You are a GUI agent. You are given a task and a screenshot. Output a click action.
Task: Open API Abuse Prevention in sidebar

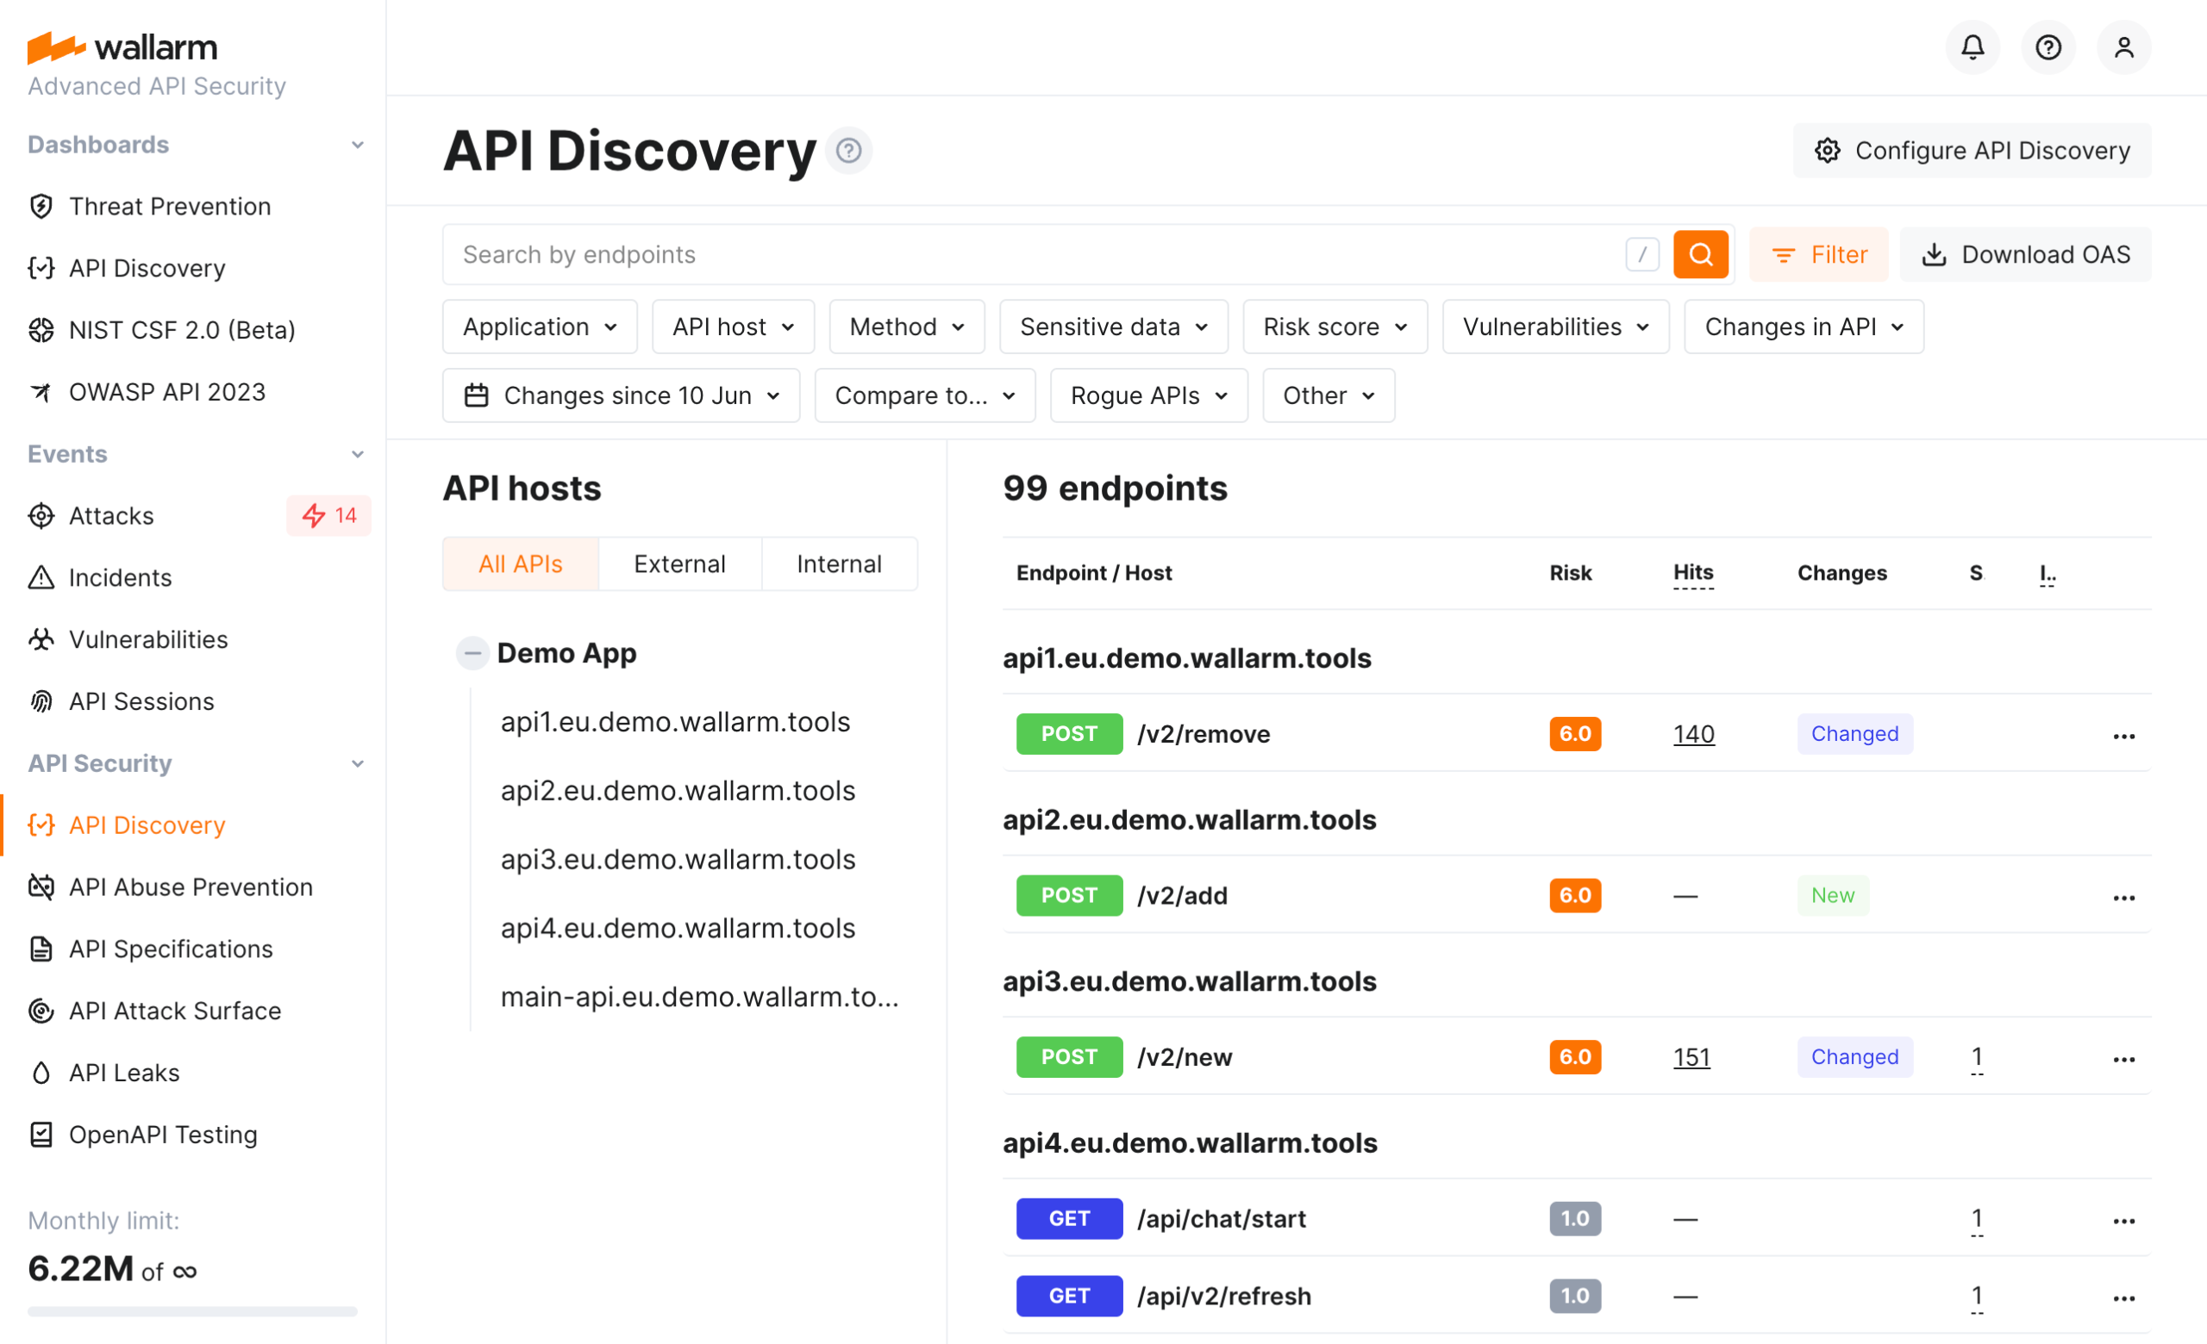(x=190, y=887)
